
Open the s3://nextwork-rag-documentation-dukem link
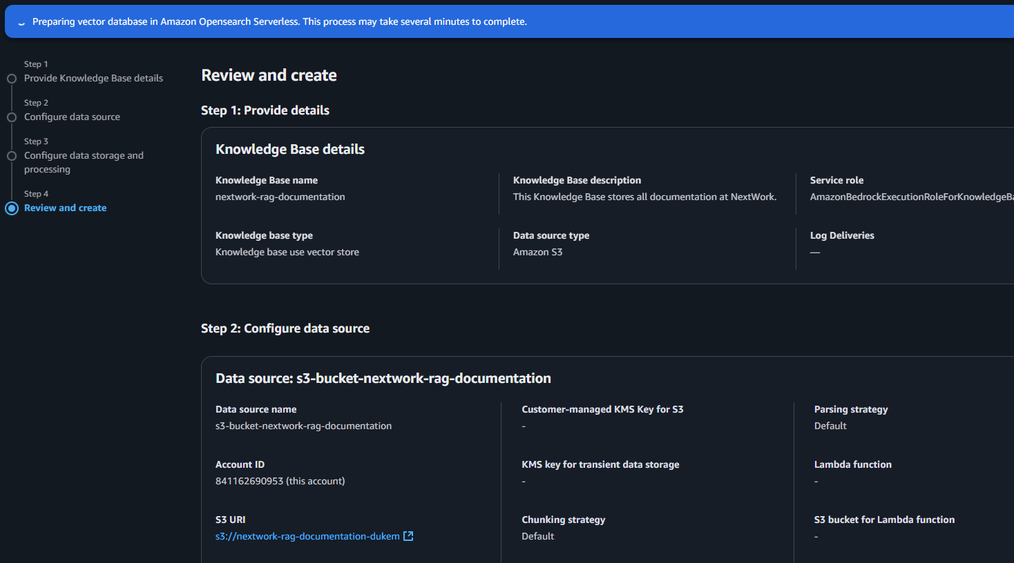point(307,536)
